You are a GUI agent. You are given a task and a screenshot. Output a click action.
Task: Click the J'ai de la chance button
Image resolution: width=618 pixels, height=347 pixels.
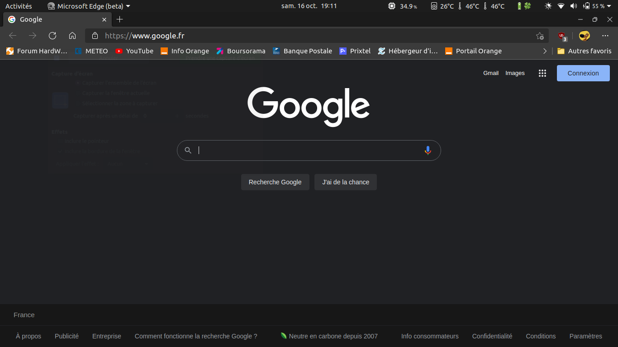tap(346, 182)
